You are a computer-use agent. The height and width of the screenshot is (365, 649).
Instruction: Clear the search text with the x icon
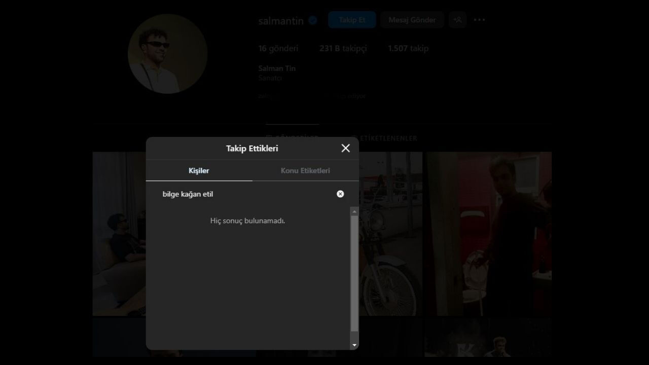tap(340, 194)
